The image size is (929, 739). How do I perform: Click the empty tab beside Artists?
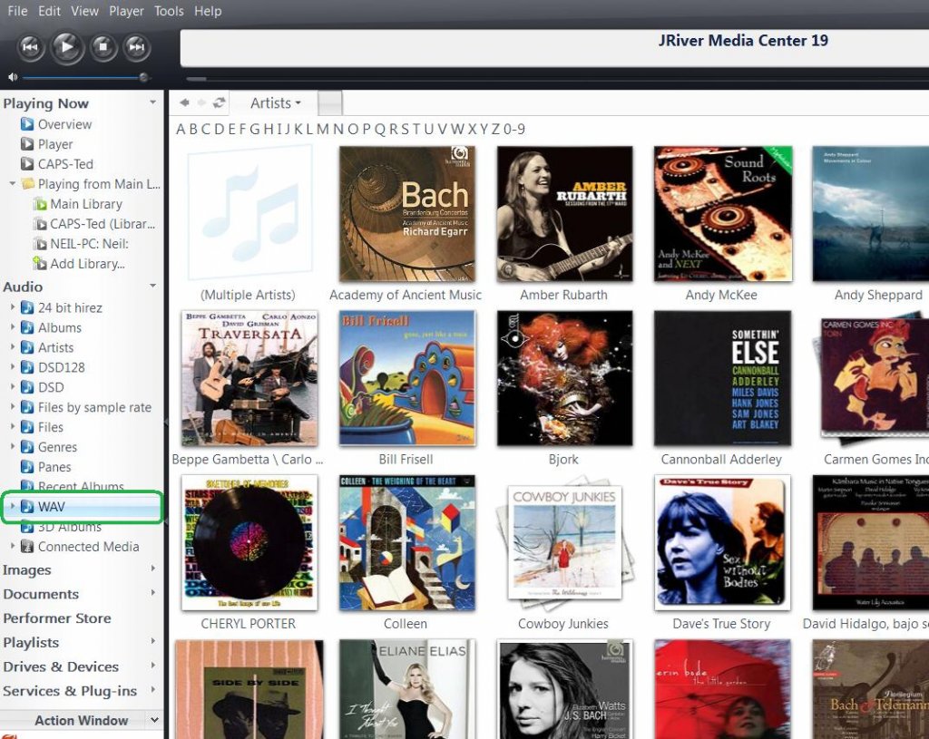click(x=330, y=103)
